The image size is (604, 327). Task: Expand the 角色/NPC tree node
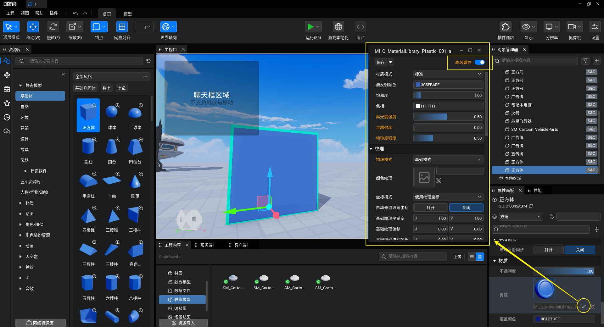click(x=20, y=224)
